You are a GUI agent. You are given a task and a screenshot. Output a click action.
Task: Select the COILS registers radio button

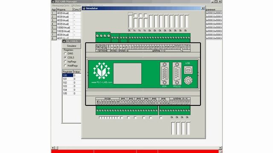point(65,57)
